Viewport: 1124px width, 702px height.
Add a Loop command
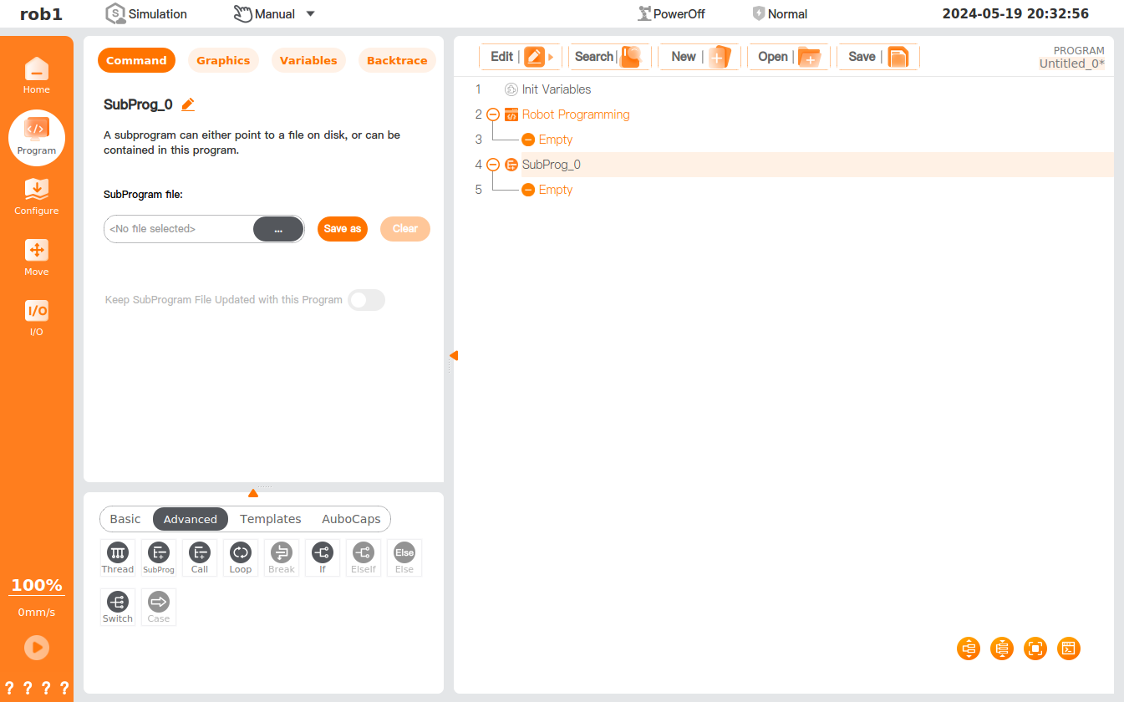tap(241, 557)
